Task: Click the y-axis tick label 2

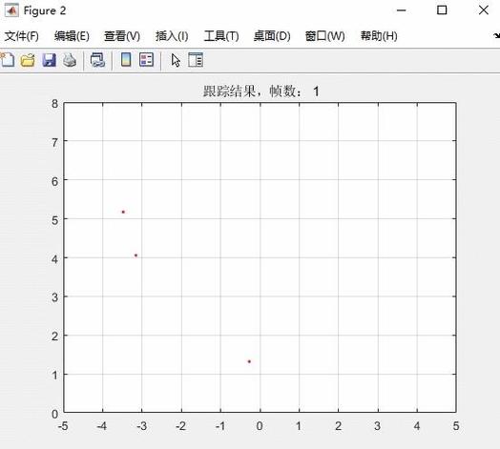Action: click(54, 337)
